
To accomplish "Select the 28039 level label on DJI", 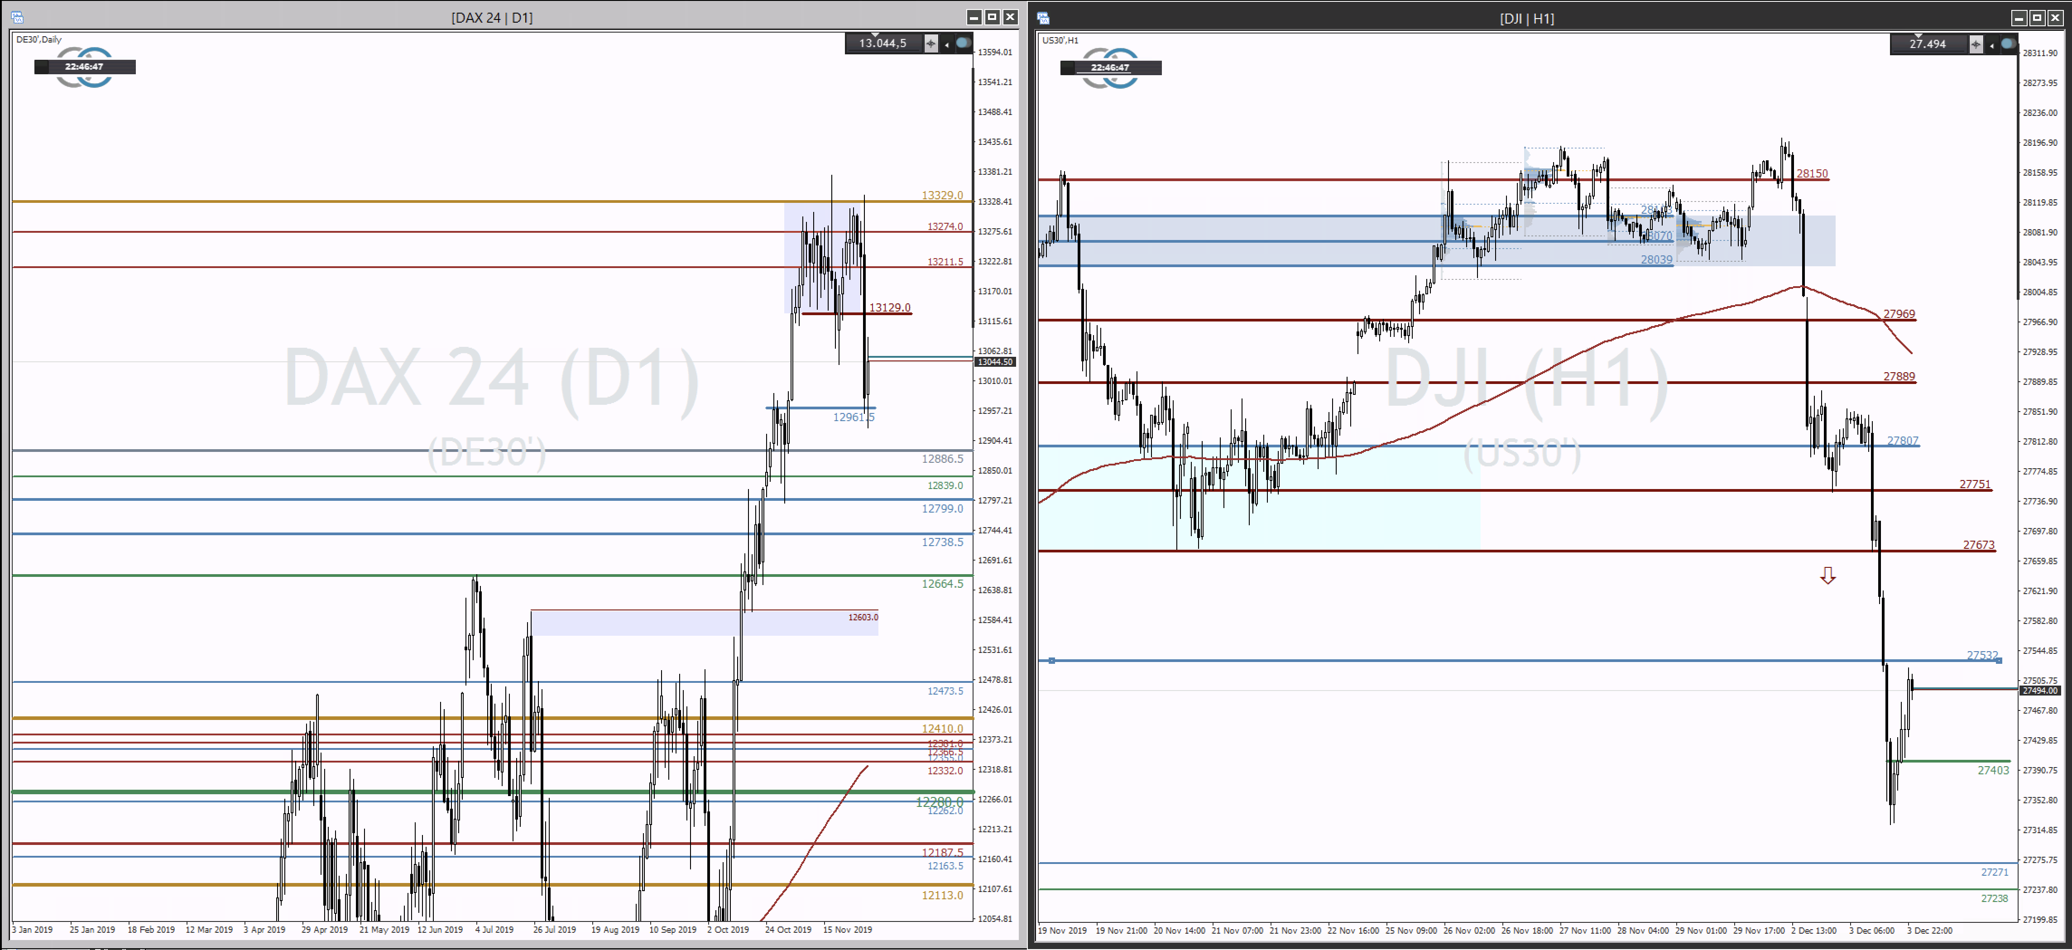I will [x=1656, y=260].
